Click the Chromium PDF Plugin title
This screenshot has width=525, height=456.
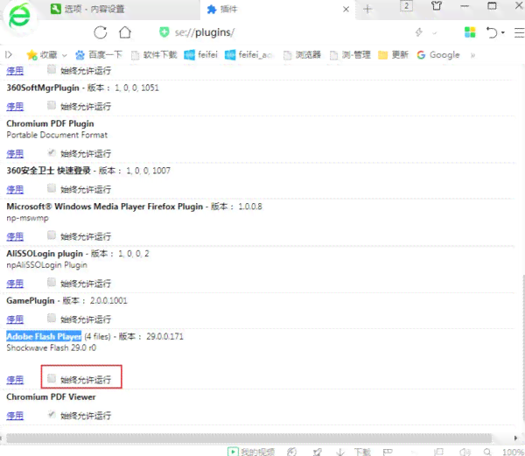50,123
